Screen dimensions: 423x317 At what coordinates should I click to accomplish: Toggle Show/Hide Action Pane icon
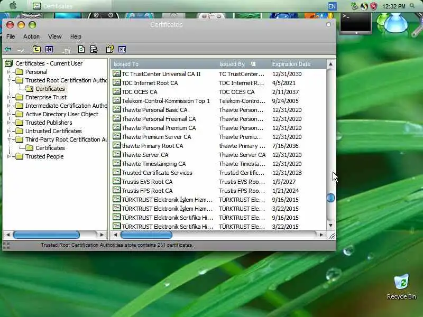(122, 49)
